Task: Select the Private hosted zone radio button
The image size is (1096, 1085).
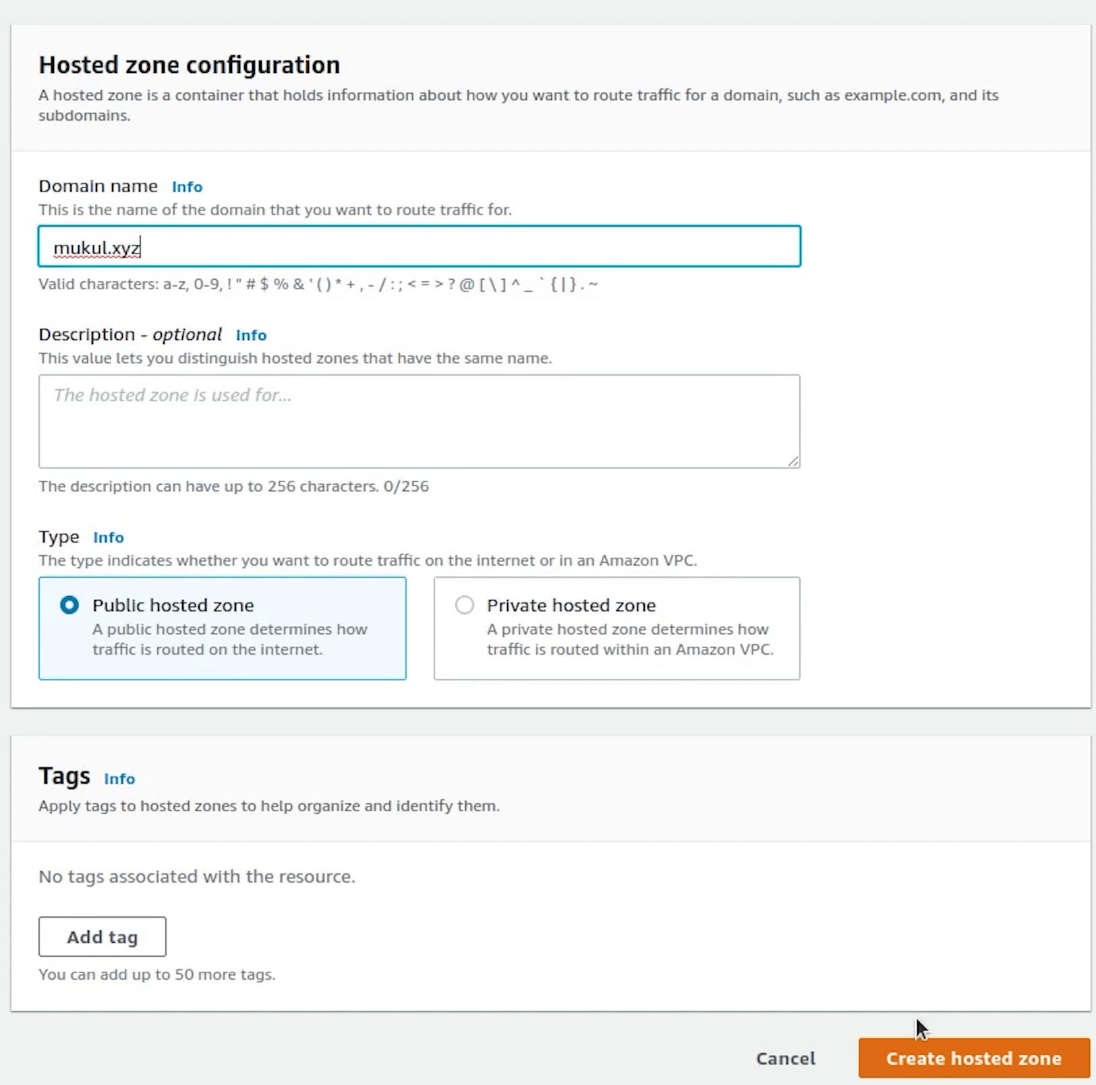Action: point(465,605)
